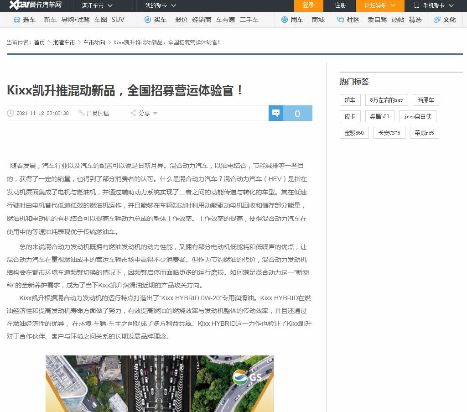Image resolution: width=467 pixels, height=412 pixels.
Task: Click 湘潭车市 in the breadcrumb
Action: click(64, 42)
